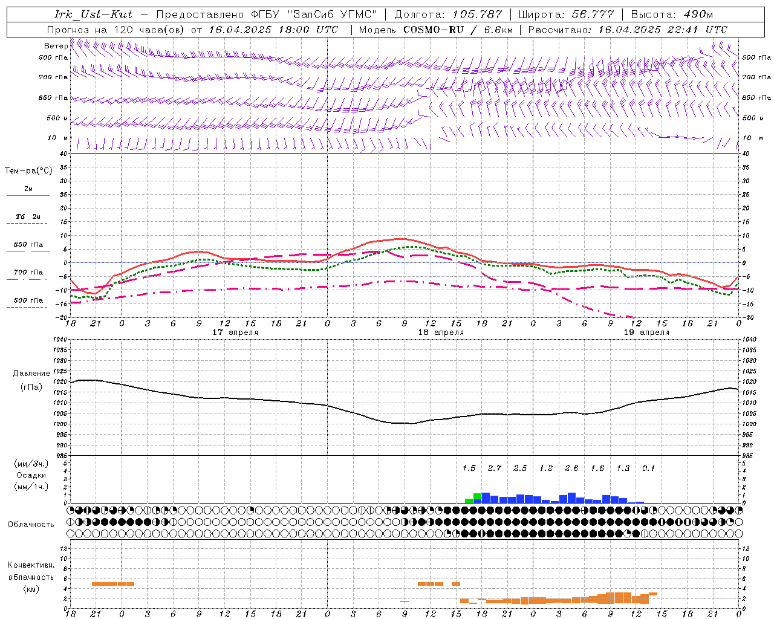
Task: Click the 3-hour precipitation total 1.3
Action: click(x=623, y=468)
